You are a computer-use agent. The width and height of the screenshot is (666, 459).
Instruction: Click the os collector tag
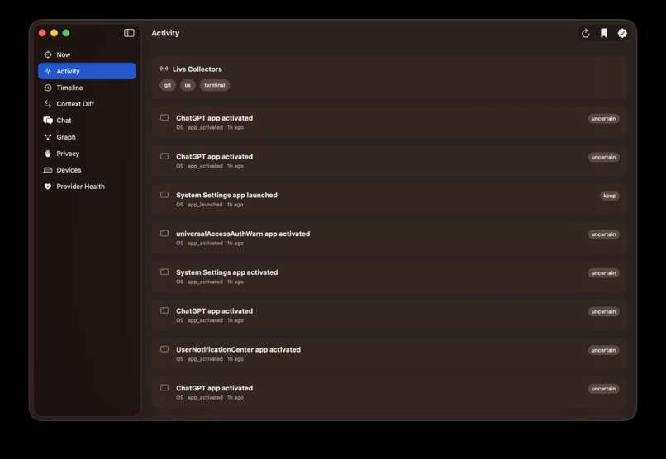pyautogui.click(x=188, y=85)
